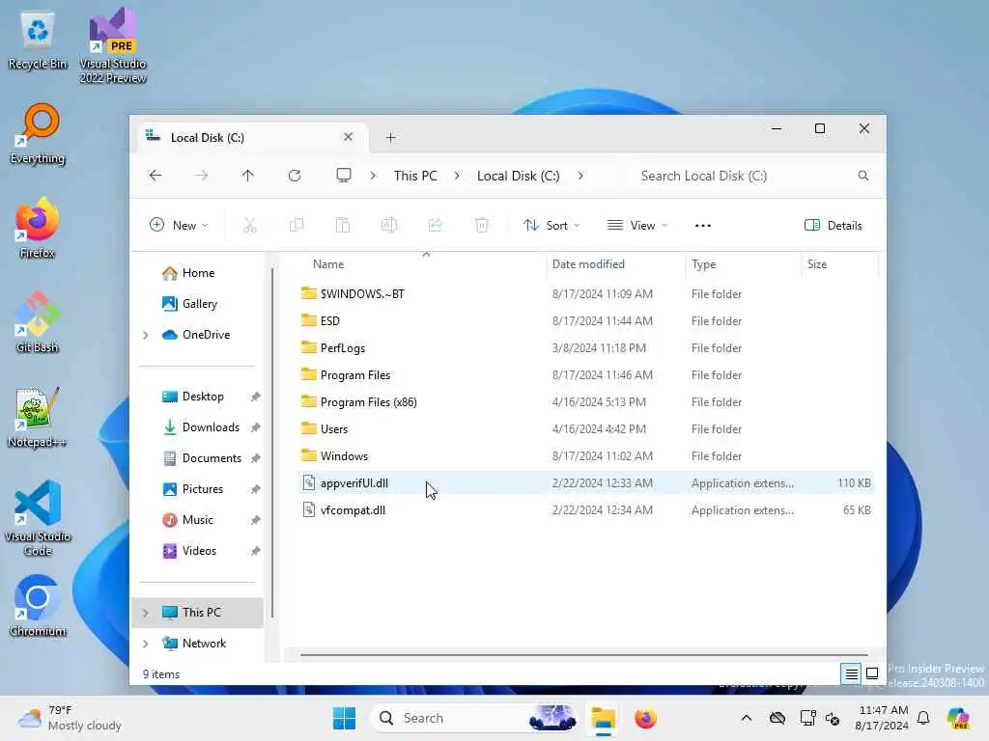
Task: Click the PC monitor icon in address bar
Action: pyautogui.click(x=344, y=176)
